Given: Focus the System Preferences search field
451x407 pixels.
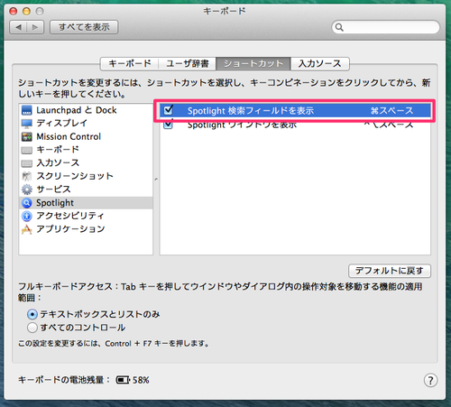Looking at the screenshot, I should pyautogui.click(x=386, y=27).
